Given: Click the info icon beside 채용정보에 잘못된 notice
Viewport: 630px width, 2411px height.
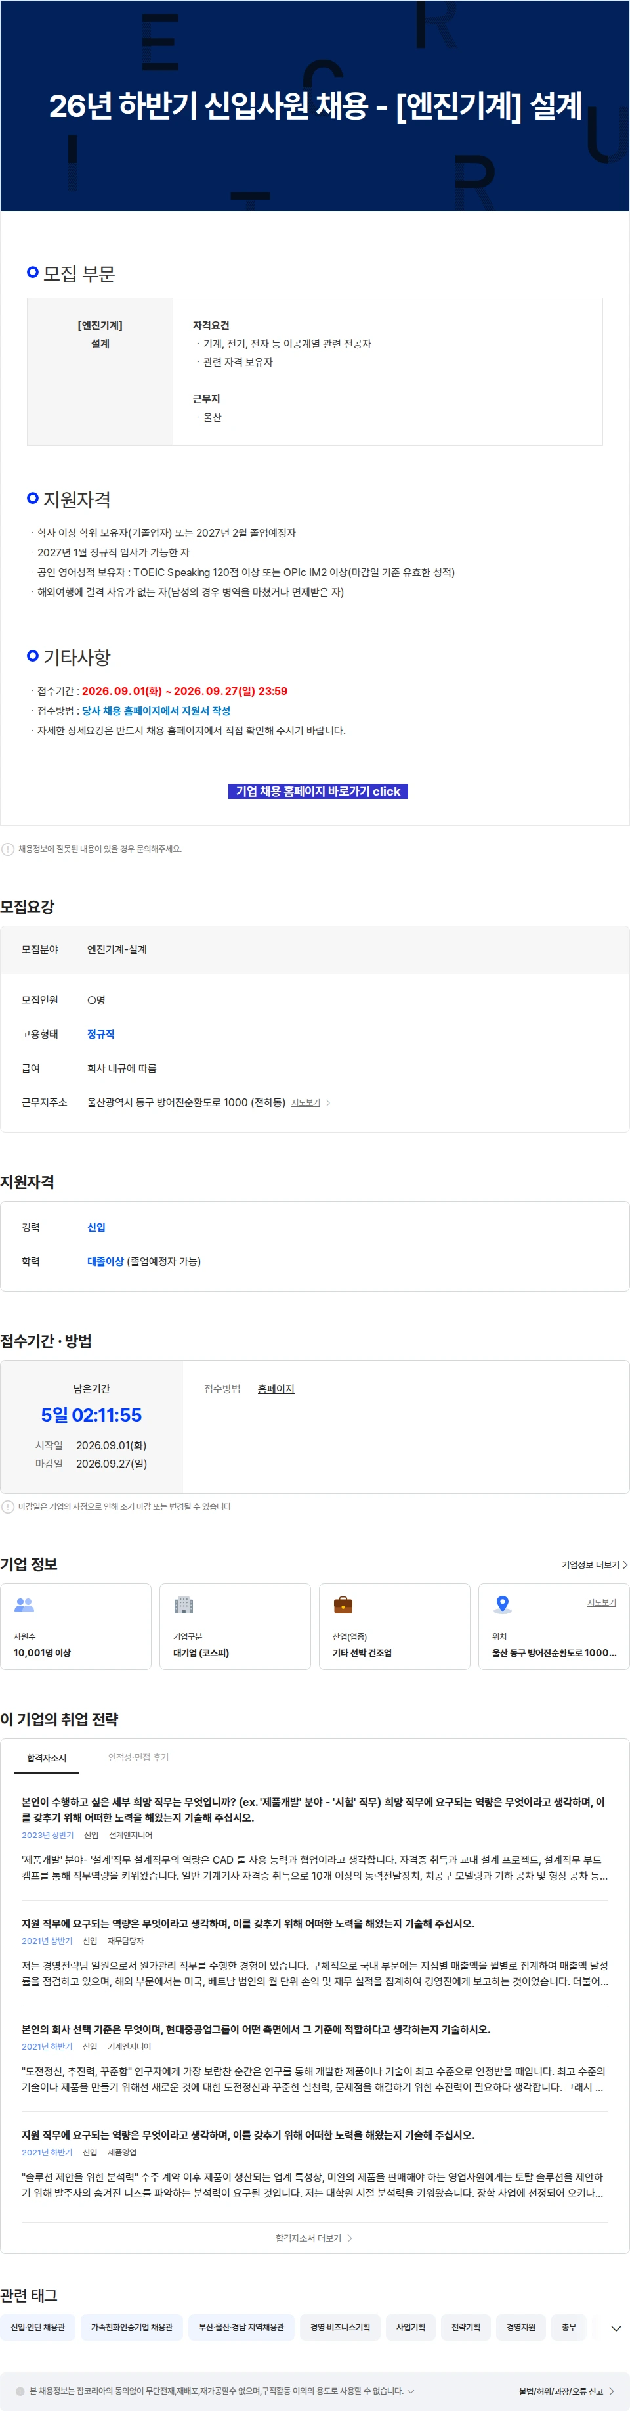Looking at the screenshot, I should coord(7,849).
